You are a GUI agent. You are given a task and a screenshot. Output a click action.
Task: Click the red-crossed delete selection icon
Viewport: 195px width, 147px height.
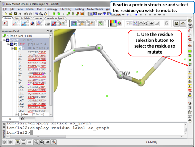click(82, 14)
